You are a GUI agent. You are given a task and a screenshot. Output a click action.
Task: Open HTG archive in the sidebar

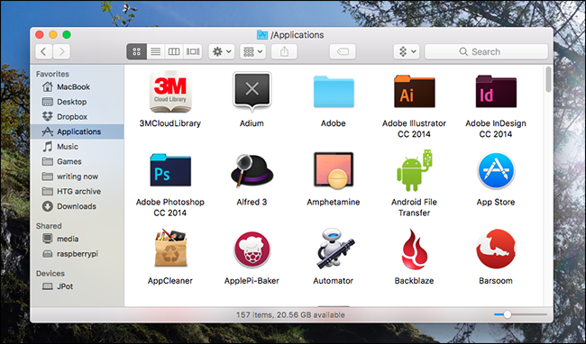78,192
